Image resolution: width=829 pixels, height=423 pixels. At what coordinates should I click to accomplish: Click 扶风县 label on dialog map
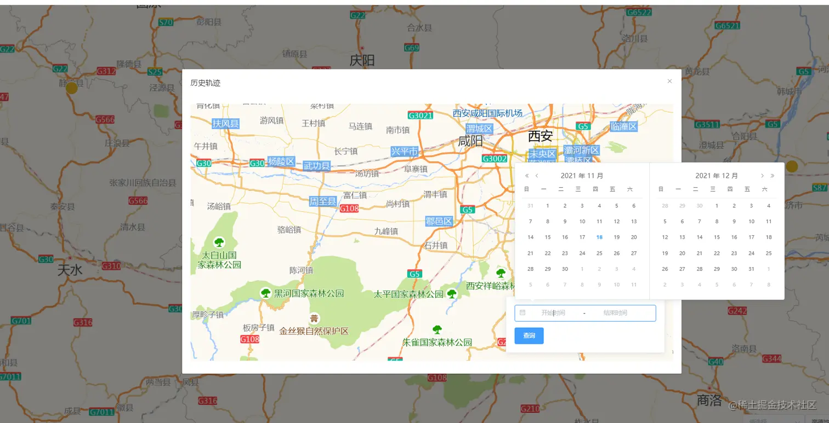[226, 123]
